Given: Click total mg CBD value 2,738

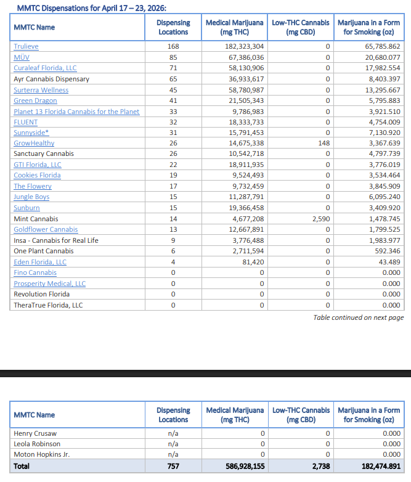Looking at the screenshot, I should [321, 467].
